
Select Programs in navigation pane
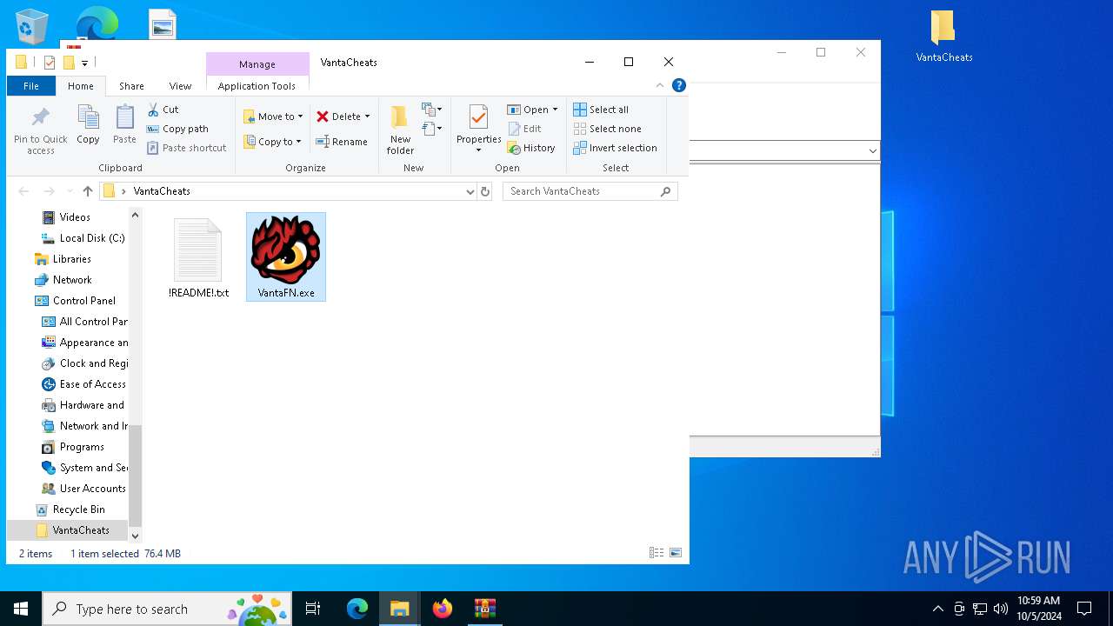[82, 447]
